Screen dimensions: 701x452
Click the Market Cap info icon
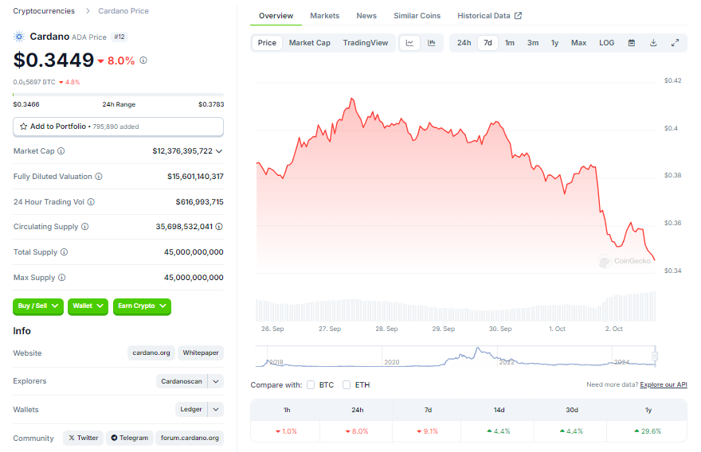pyautogui.click(x=61, y=151)
